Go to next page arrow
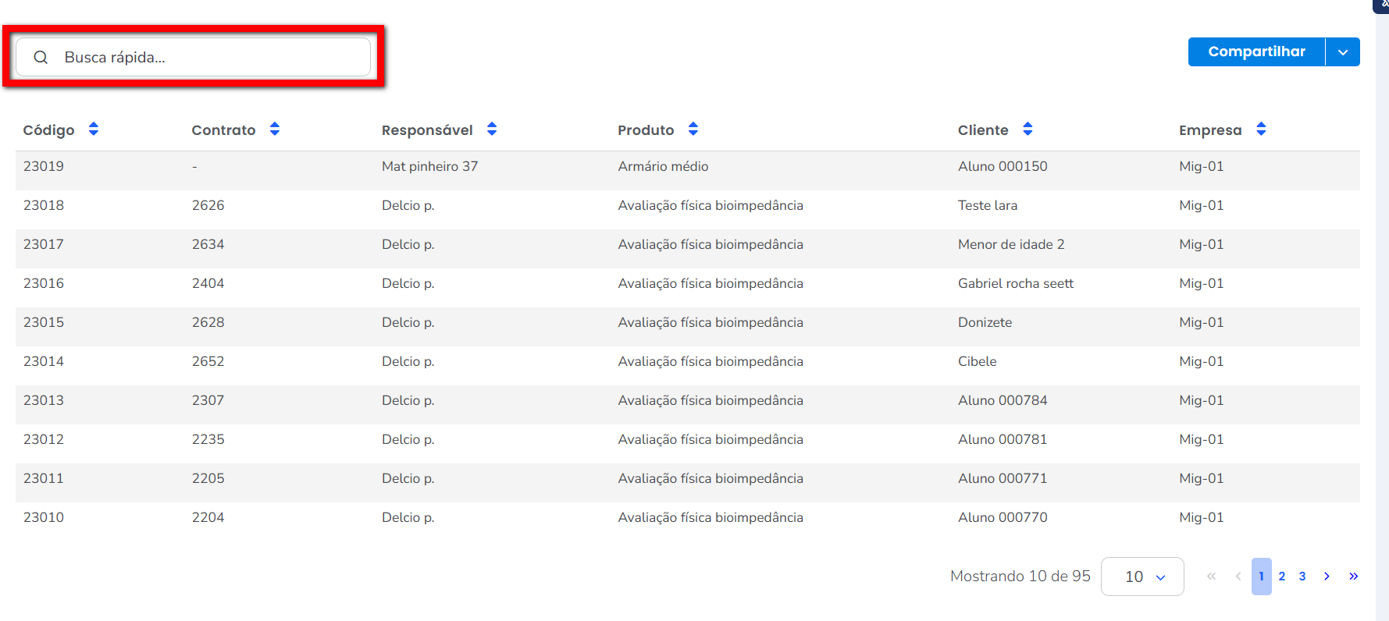Viewport: 1389px width, 621px height. [1327, 577]
